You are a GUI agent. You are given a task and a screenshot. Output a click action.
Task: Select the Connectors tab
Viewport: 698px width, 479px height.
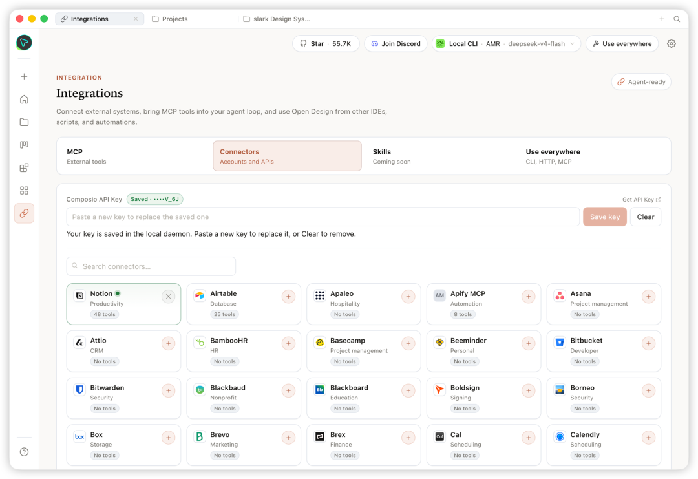tap(287, 156)
